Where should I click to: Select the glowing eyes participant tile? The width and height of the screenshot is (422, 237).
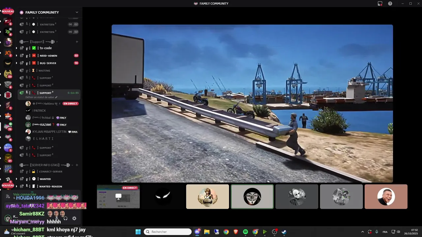tap(163, 197)
